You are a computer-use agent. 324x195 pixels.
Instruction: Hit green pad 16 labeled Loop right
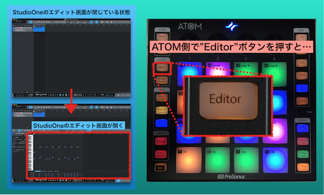274,74
